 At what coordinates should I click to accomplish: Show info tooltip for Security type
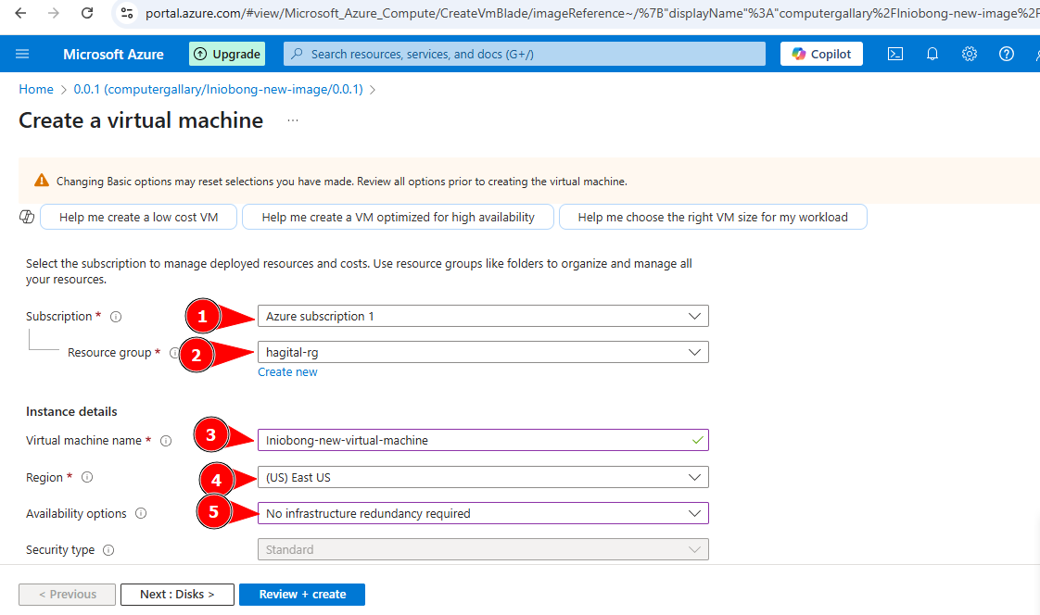coord(108,550)
